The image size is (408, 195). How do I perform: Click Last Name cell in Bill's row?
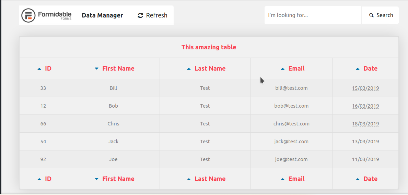pos(205,88)
